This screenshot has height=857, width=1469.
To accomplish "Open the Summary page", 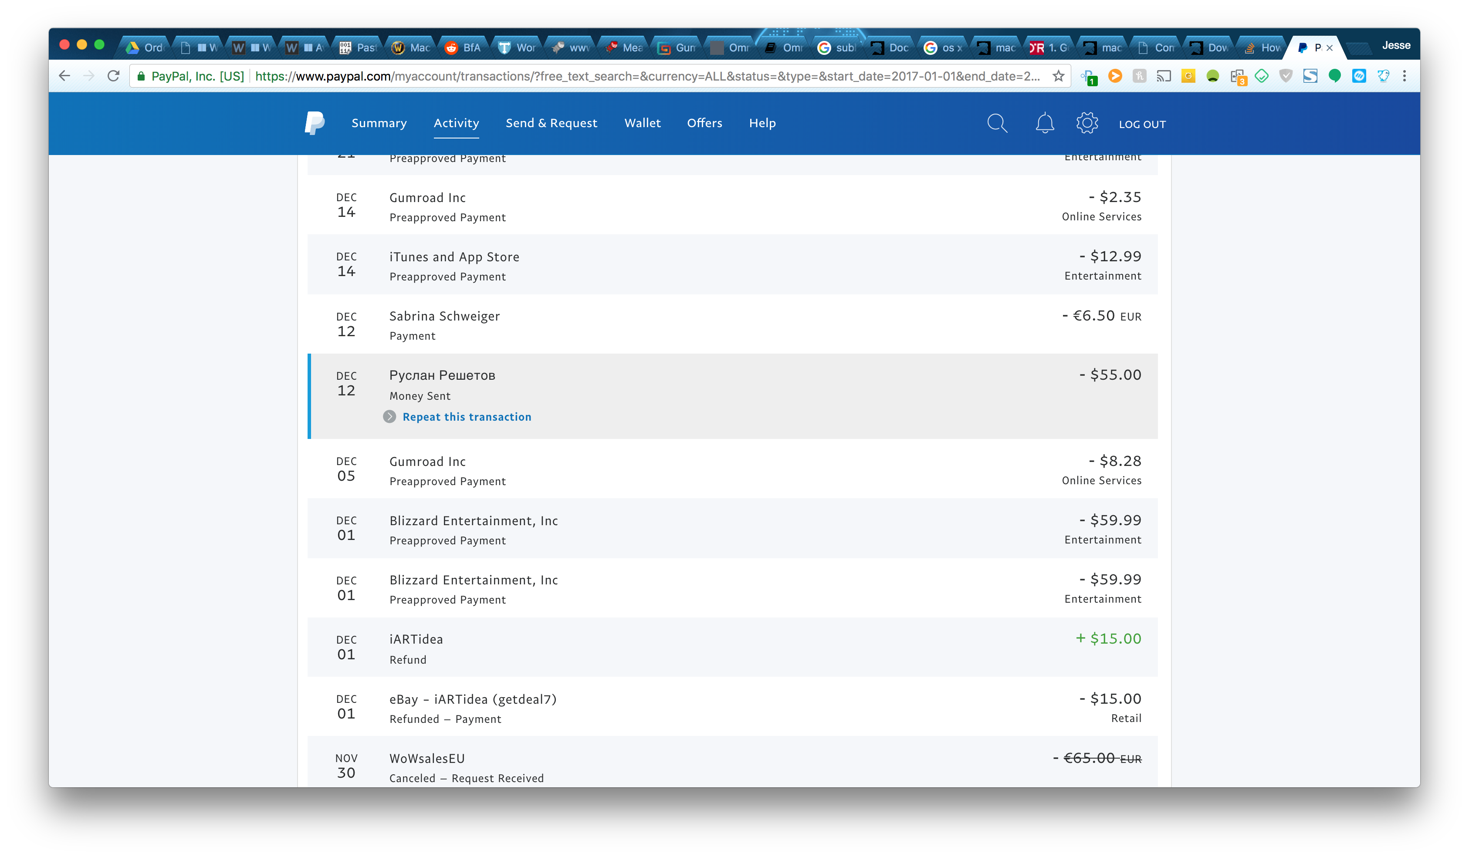I will pyautogui.click(x=379, y=123).
